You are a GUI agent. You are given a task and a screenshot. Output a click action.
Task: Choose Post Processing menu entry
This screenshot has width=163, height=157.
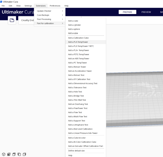coord(50,19)
